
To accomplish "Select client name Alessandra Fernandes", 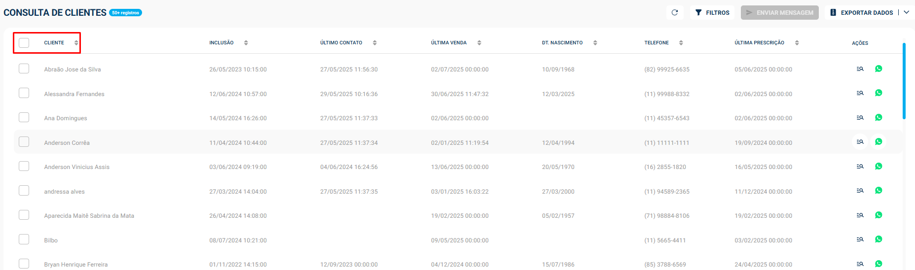I will tap(74, 94).
